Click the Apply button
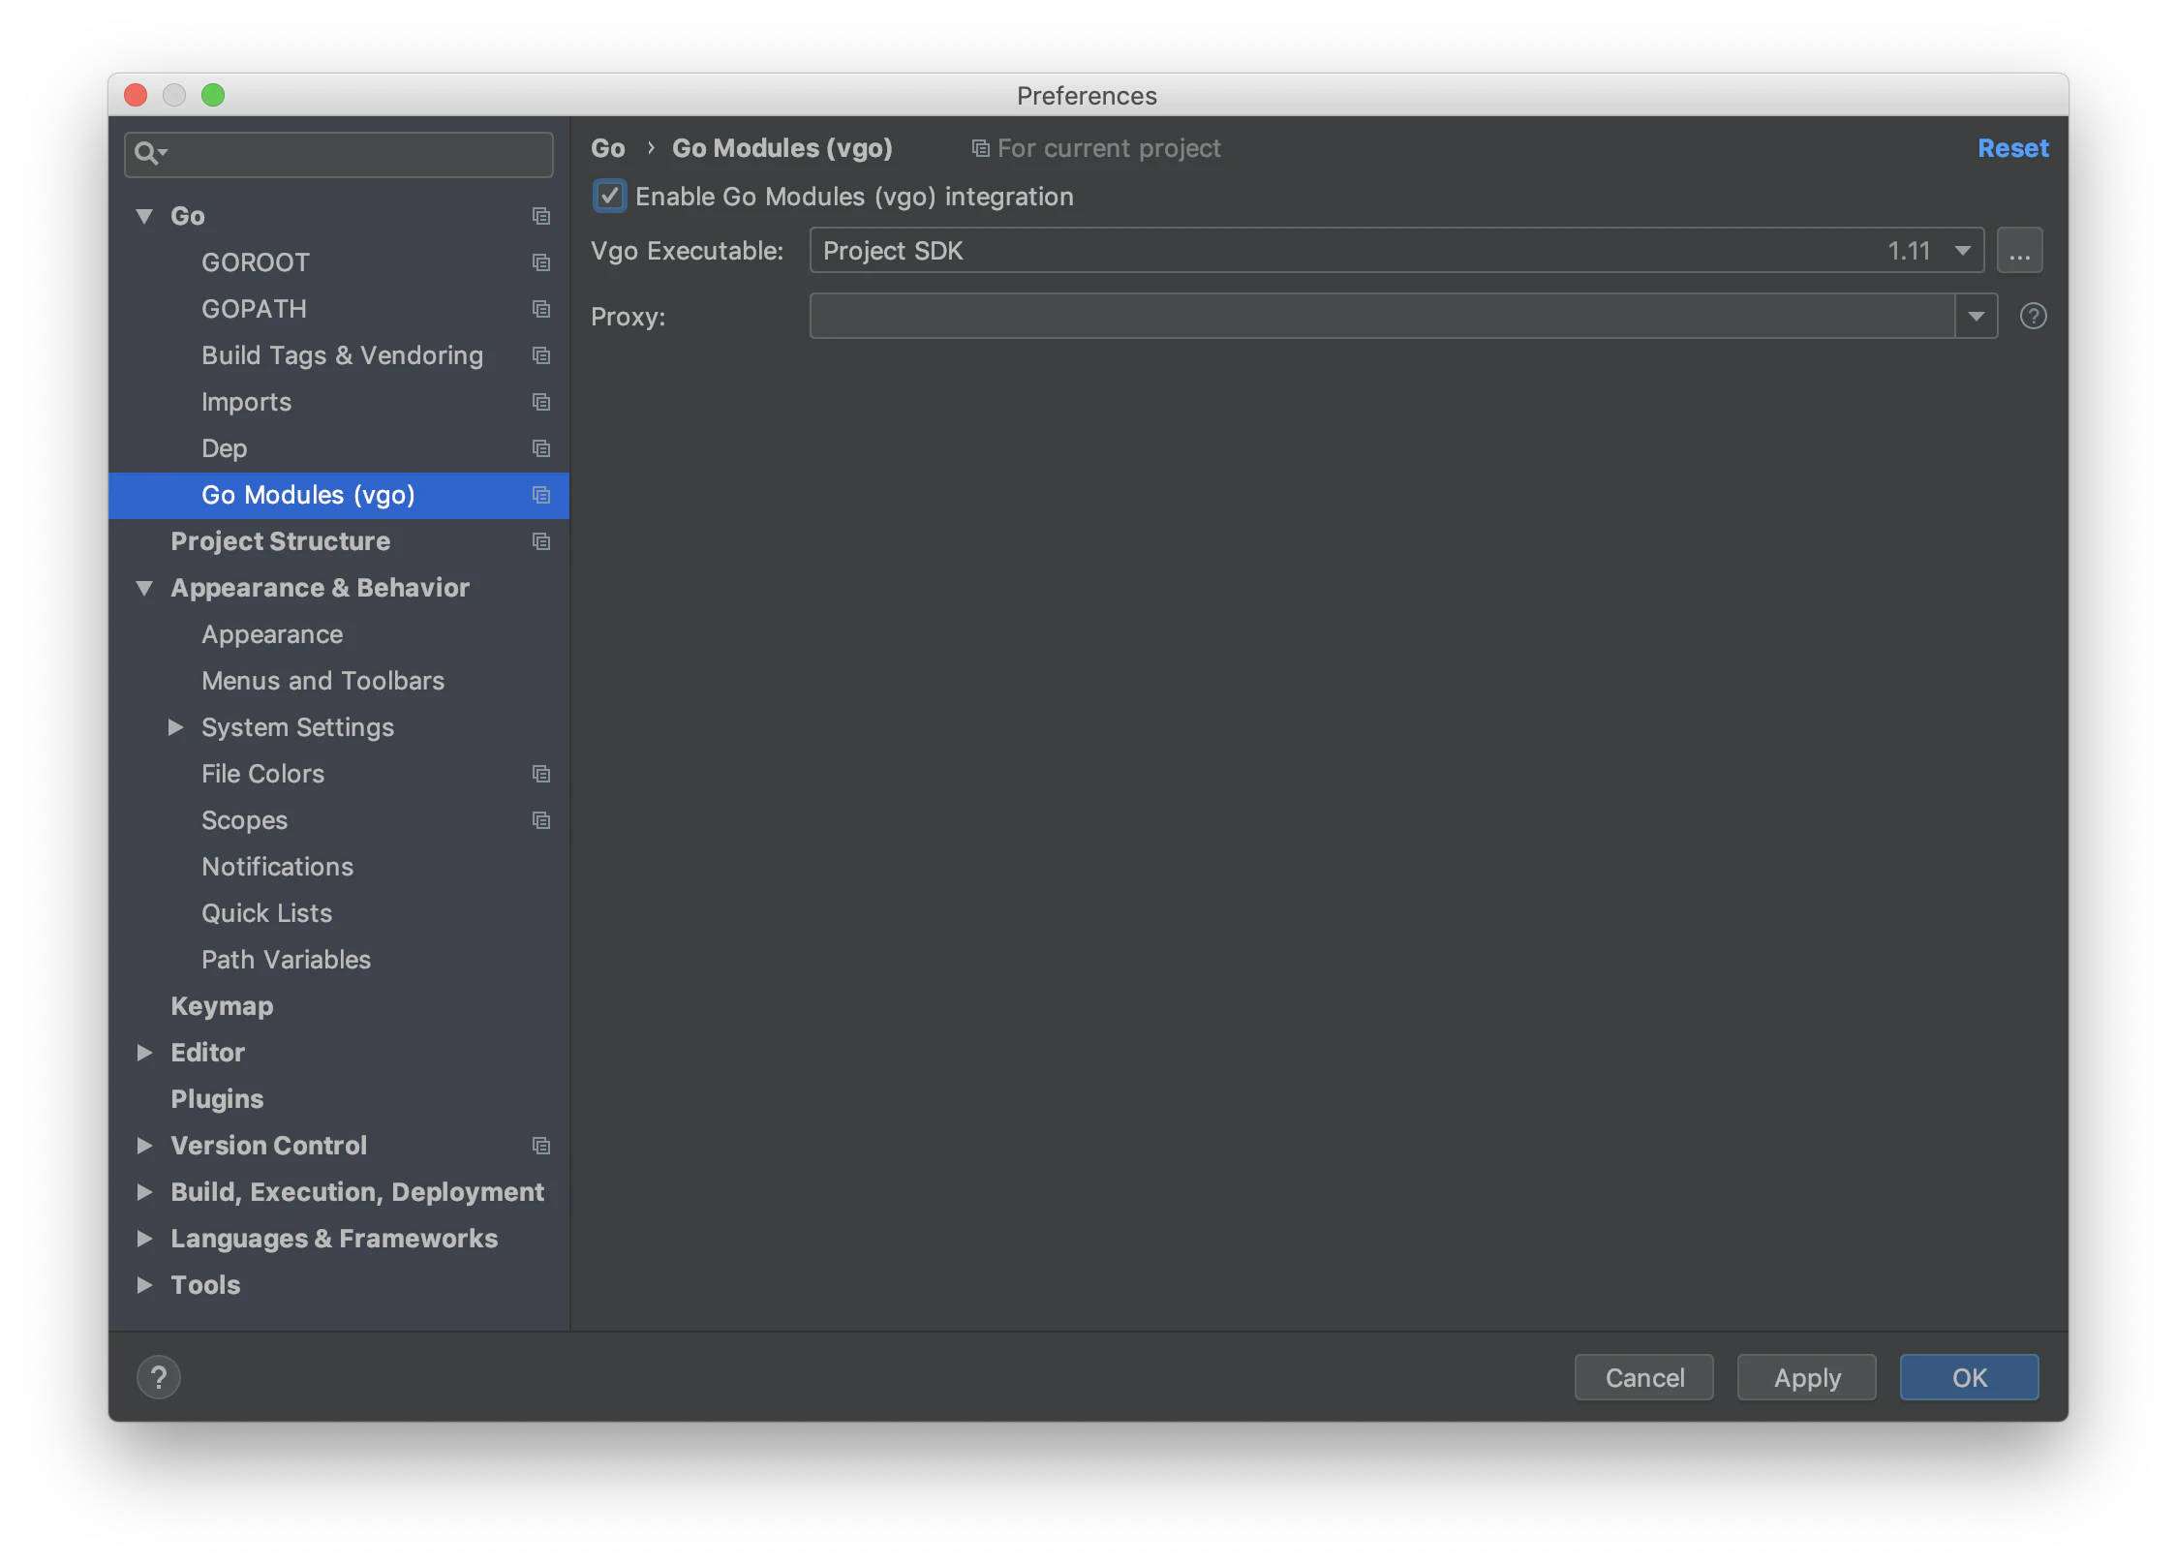Screen dimensions: 2177x1565 [x=1806, y=1377]
